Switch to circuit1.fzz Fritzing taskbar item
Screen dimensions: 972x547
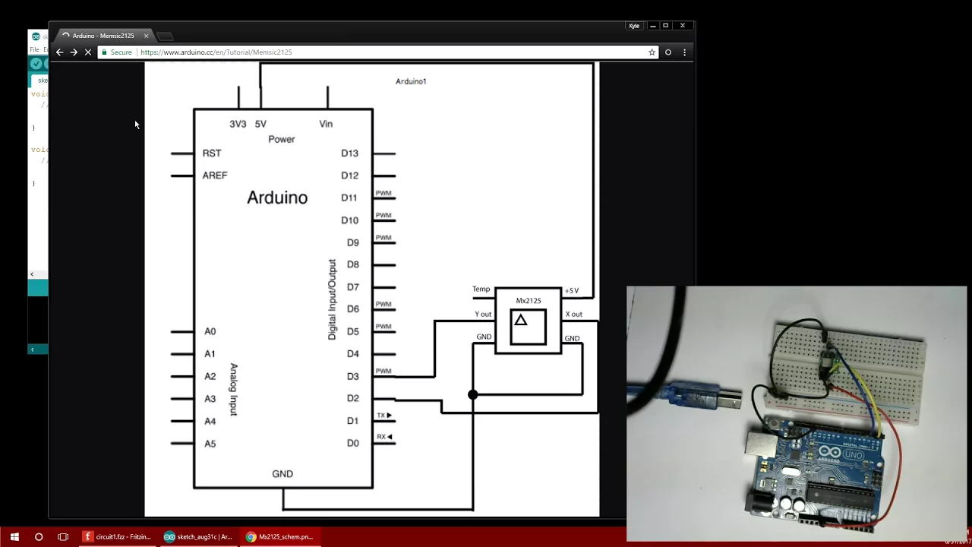tap(118, 536)
